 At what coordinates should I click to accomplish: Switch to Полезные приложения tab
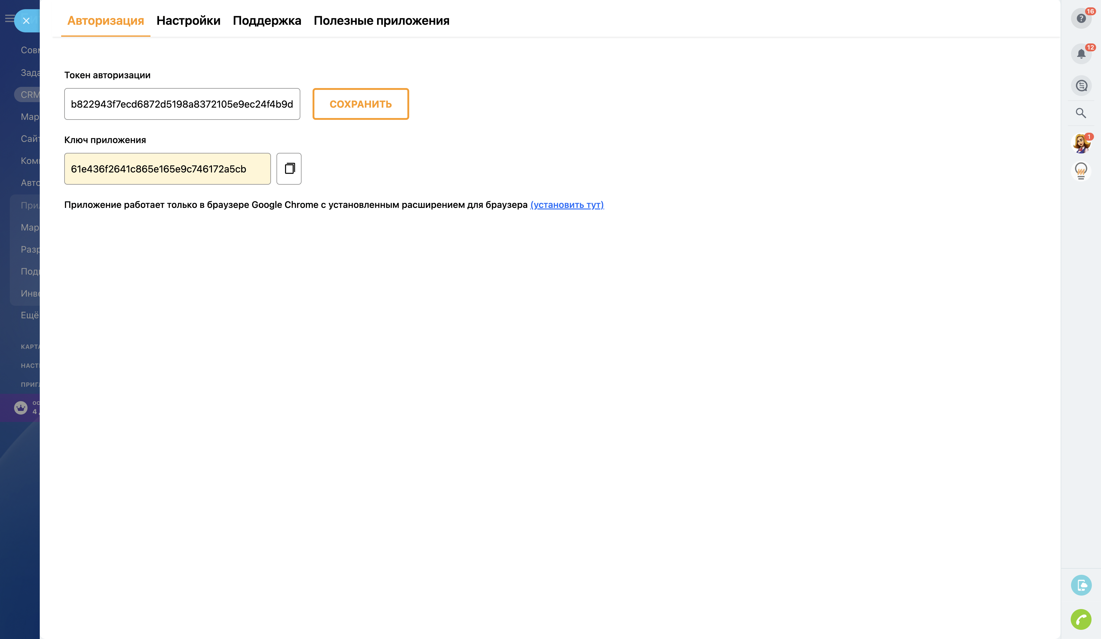click(381, 20)
